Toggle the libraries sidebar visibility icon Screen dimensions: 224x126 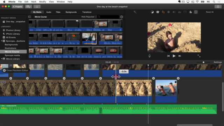click(x=29, y=17)
